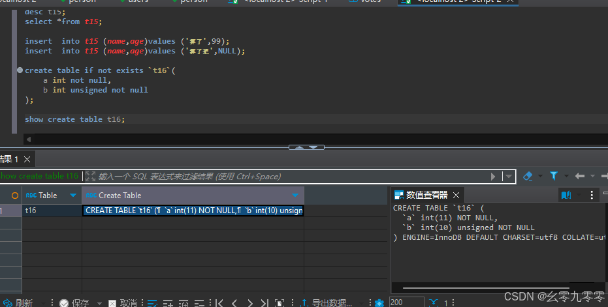Click the erase custom filter icon
Viewport: 608px width, 307px height.
tap(528, 176)
